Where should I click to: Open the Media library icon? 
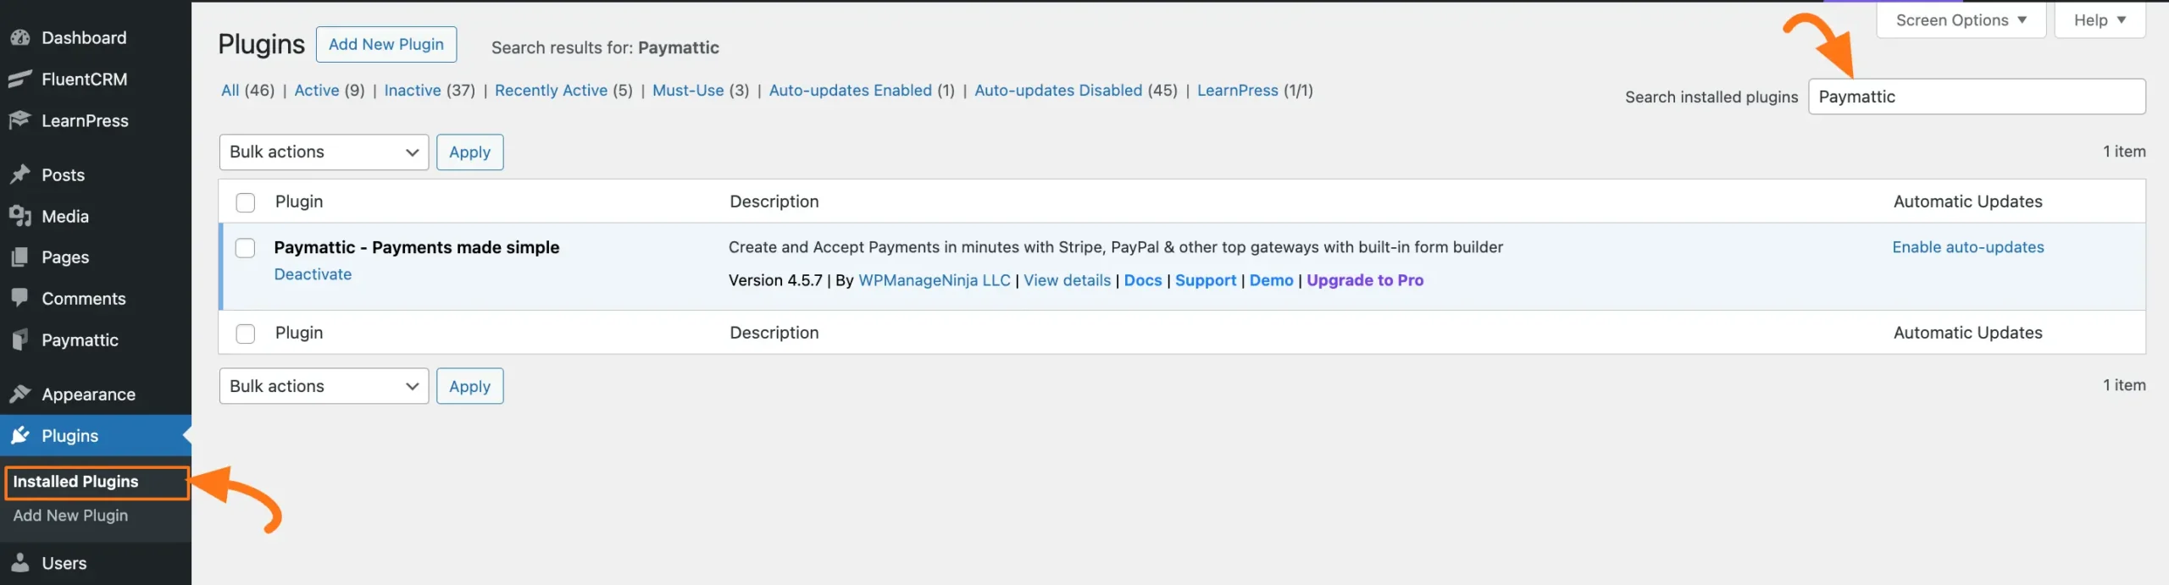click(x=20, y=216)
